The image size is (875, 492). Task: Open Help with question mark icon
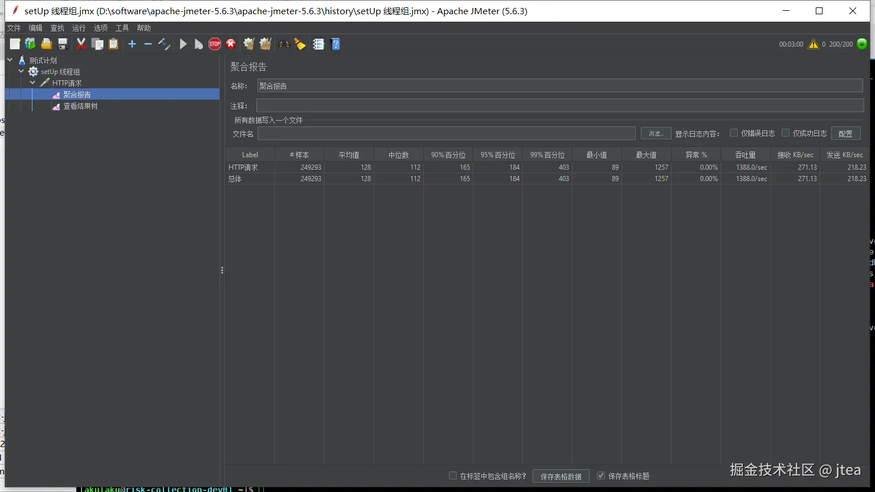pyautogui.click(x=335, y=44)
